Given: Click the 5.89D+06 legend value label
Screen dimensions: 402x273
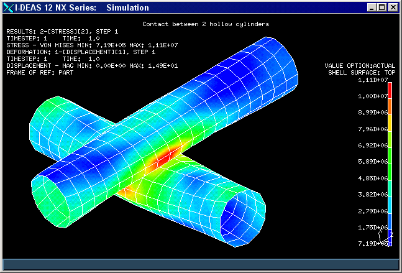Looking at the screenshot, I should click(x=373, y=162).
